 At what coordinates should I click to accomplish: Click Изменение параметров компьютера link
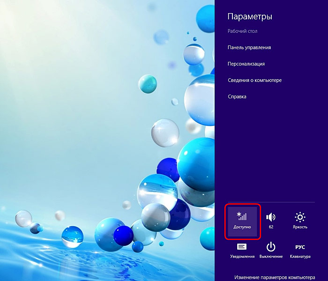275,277
